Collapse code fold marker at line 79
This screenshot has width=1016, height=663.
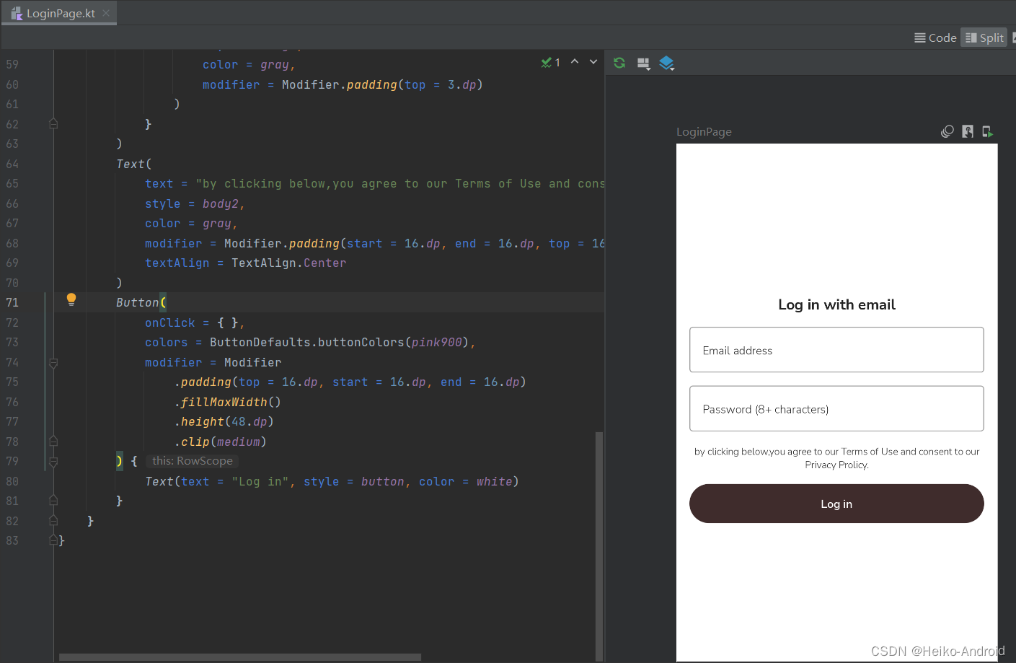click(x=53, y=461)
